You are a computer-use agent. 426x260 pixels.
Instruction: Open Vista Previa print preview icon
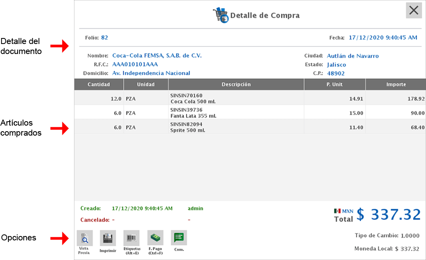[x=84, y=238]
